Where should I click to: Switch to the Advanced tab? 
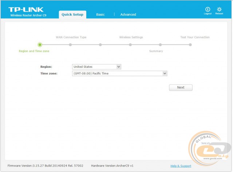click(128, 15)
